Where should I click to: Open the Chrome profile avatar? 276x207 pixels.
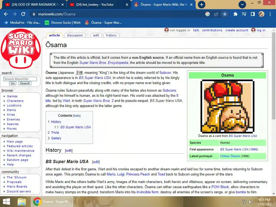click(261, 14)
